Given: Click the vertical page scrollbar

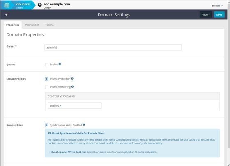Looking at the screenshot, I should point(229,76).
